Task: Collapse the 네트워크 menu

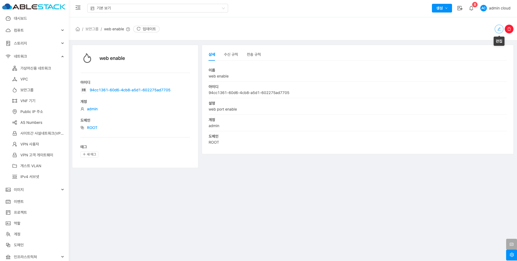Action: (35, 56)
